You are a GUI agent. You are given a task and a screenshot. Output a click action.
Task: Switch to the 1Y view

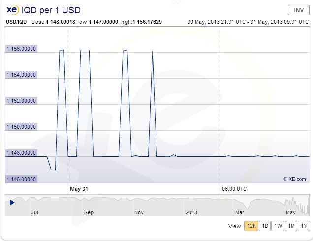pos(304,226)
